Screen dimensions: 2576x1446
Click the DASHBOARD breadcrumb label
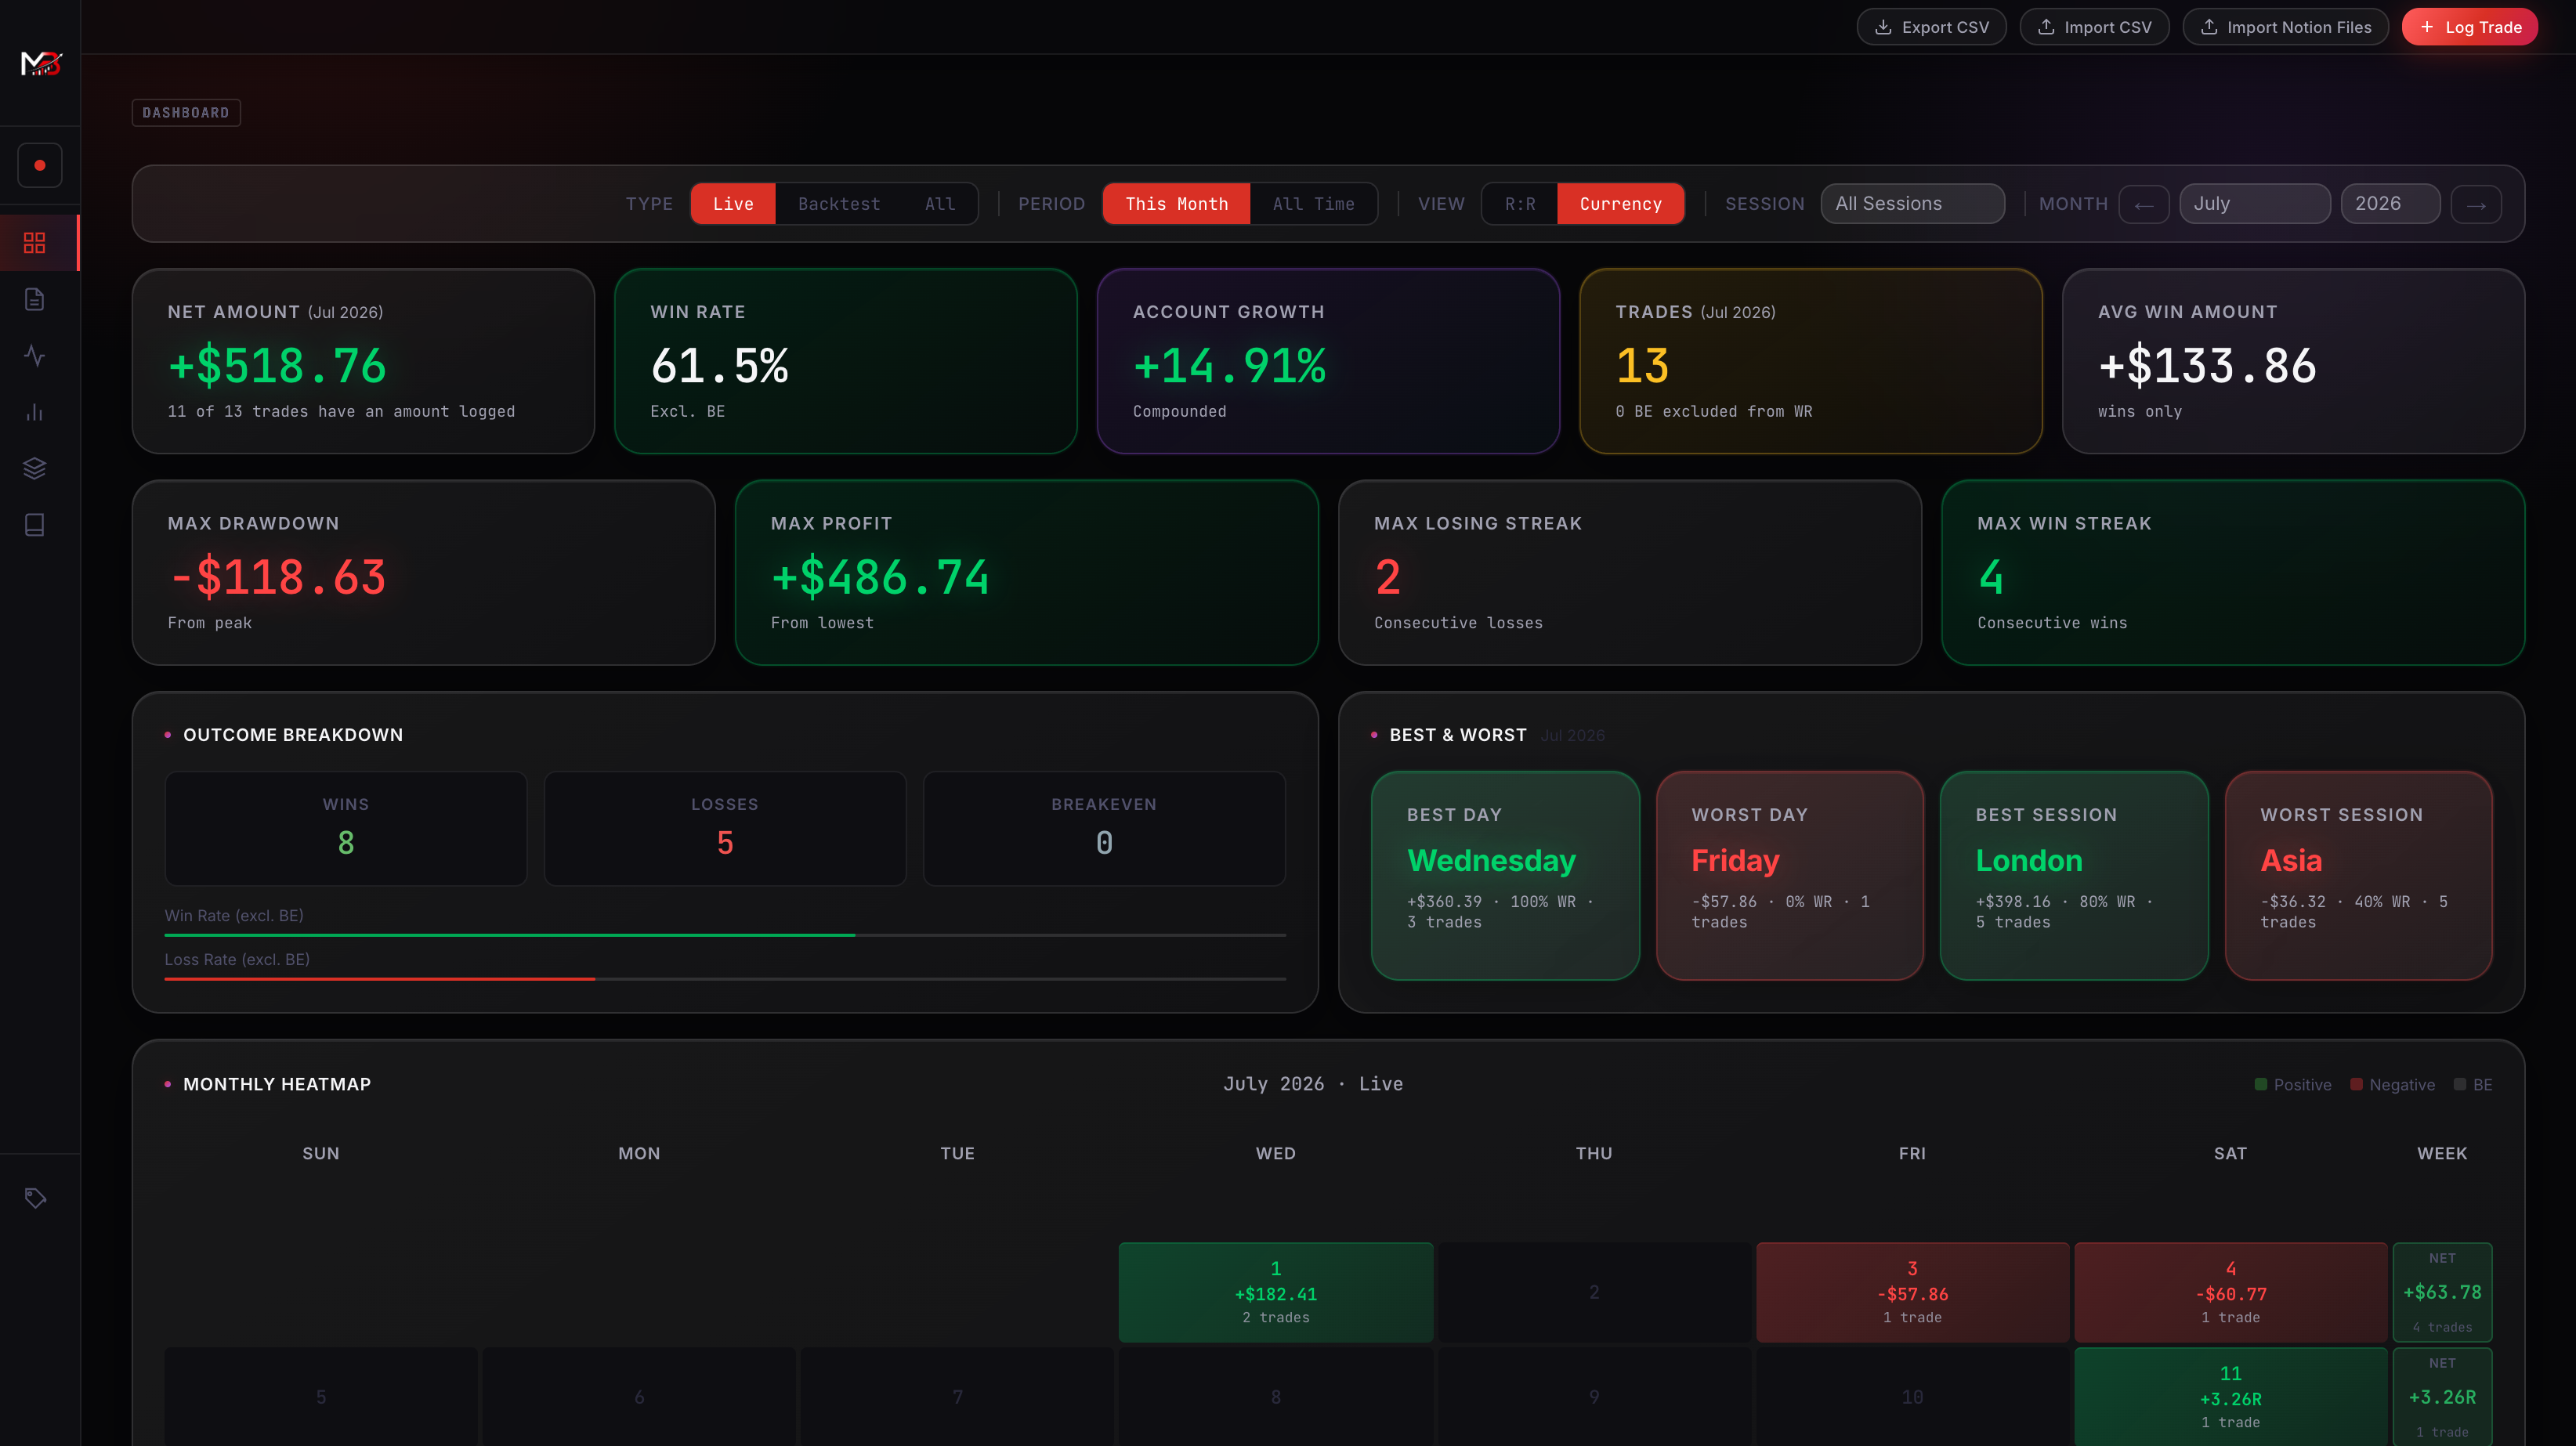click(x=186, y=113)
